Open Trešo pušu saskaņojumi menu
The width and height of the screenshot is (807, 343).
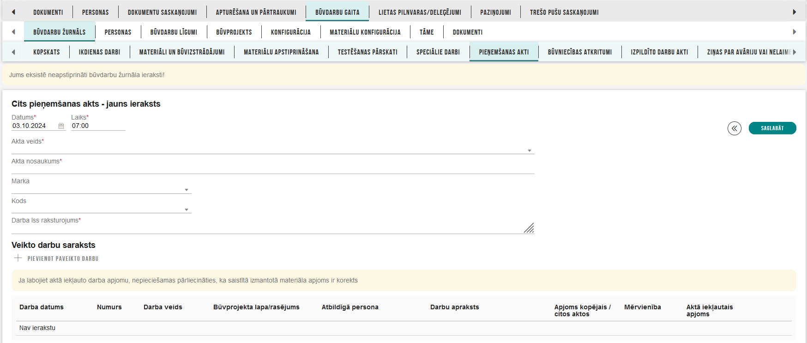(564, 12)
